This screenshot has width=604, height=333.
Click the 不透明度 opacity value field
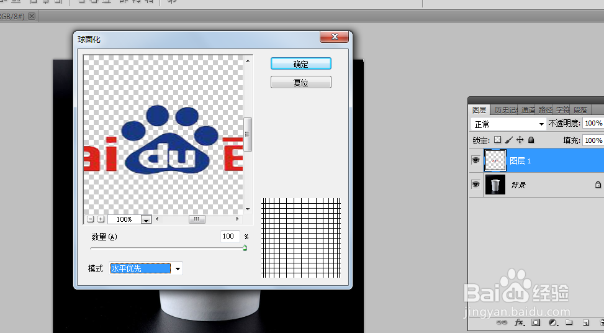[593, 123]
